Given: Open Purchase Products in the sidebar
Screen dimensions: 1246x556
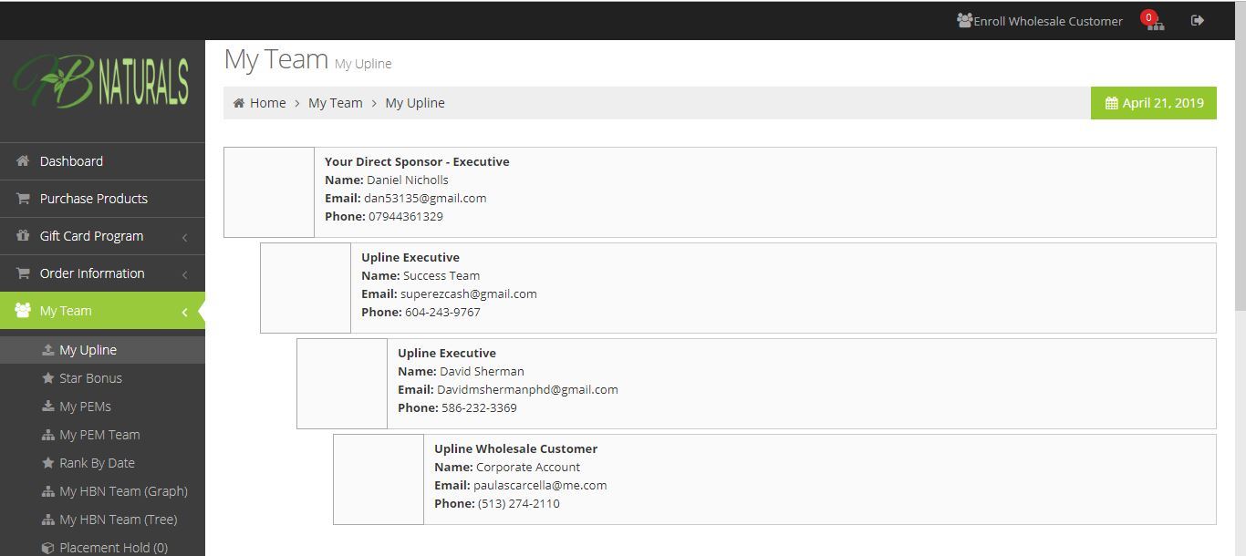Looking at the screenshot, I should click(102, 199).
